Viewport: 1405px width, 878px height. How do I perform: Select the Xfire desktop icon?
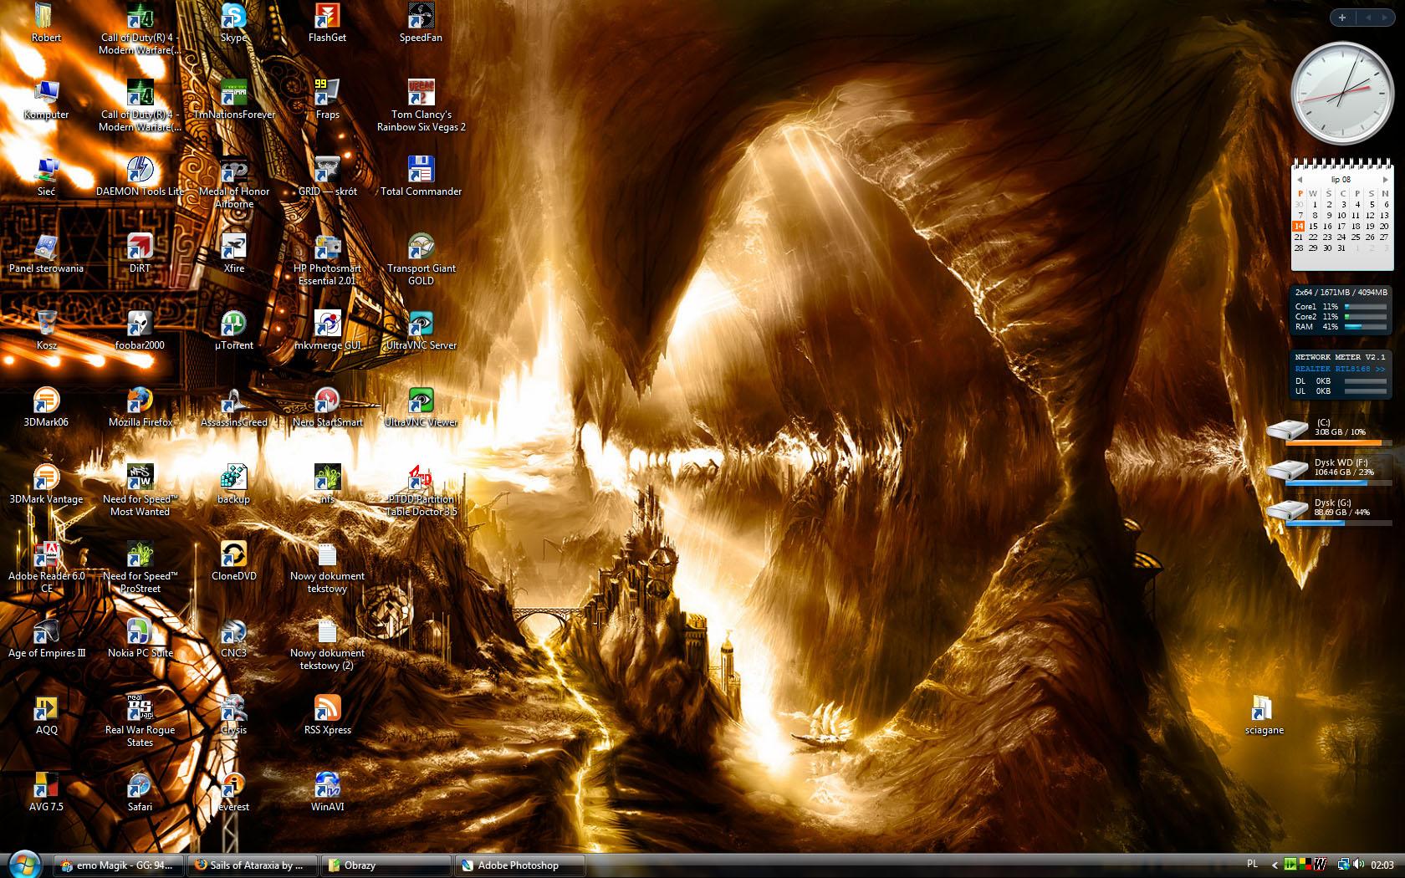tap(234, 254)
